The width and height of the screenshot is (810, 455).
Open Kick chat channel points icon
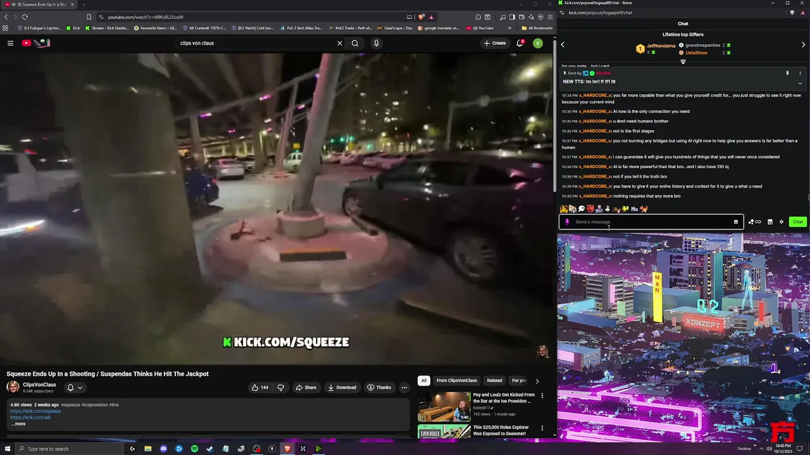coord(754,222)
